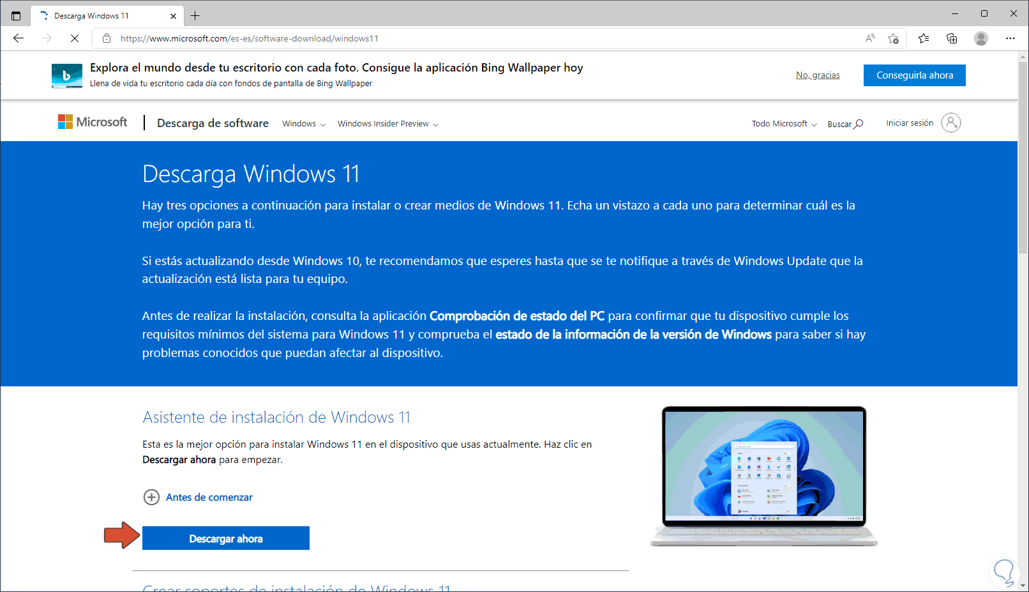Click the scrollbar up arrow
Screen dimensions: 1029x592
(1023, 56)
